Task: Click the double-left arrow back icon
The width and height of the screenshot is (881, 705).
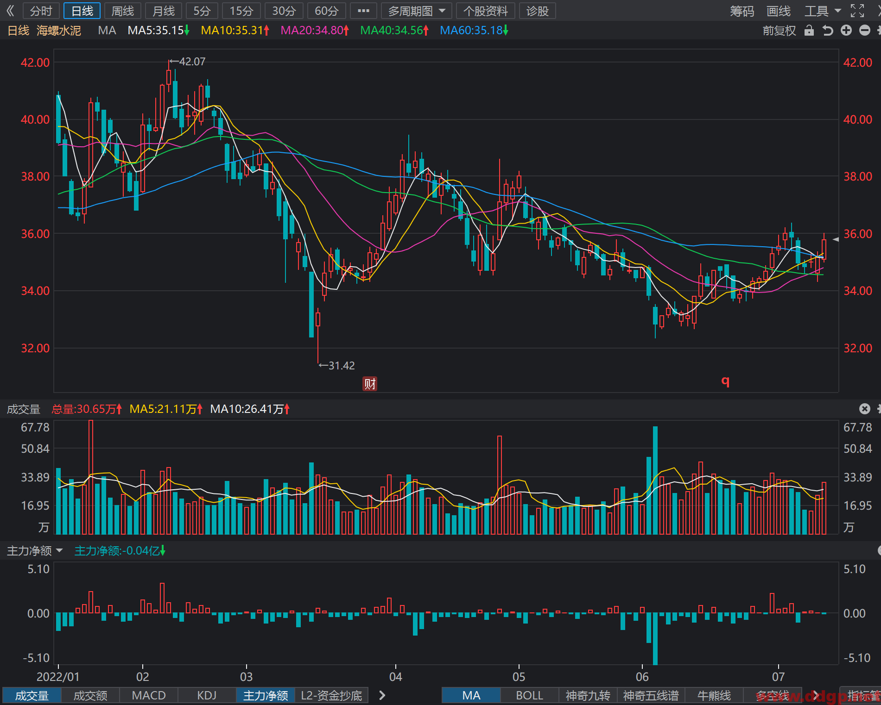Action: (10, 11)
